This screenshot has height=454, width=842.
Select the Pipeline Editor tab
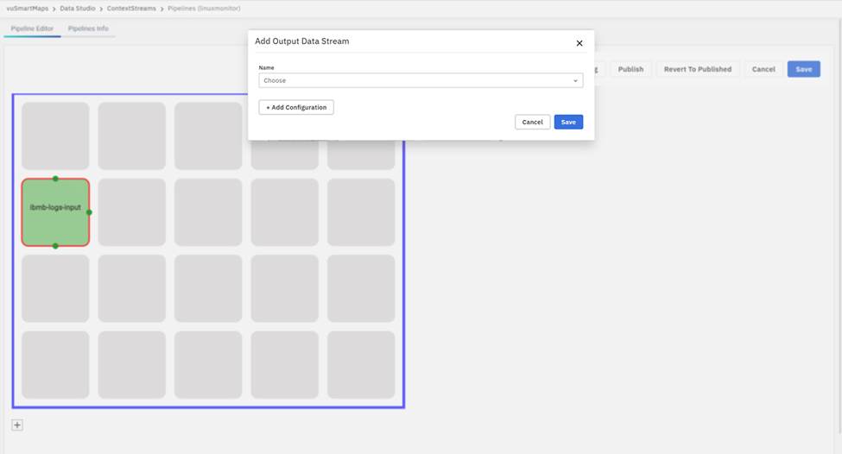tap(32, 28)
